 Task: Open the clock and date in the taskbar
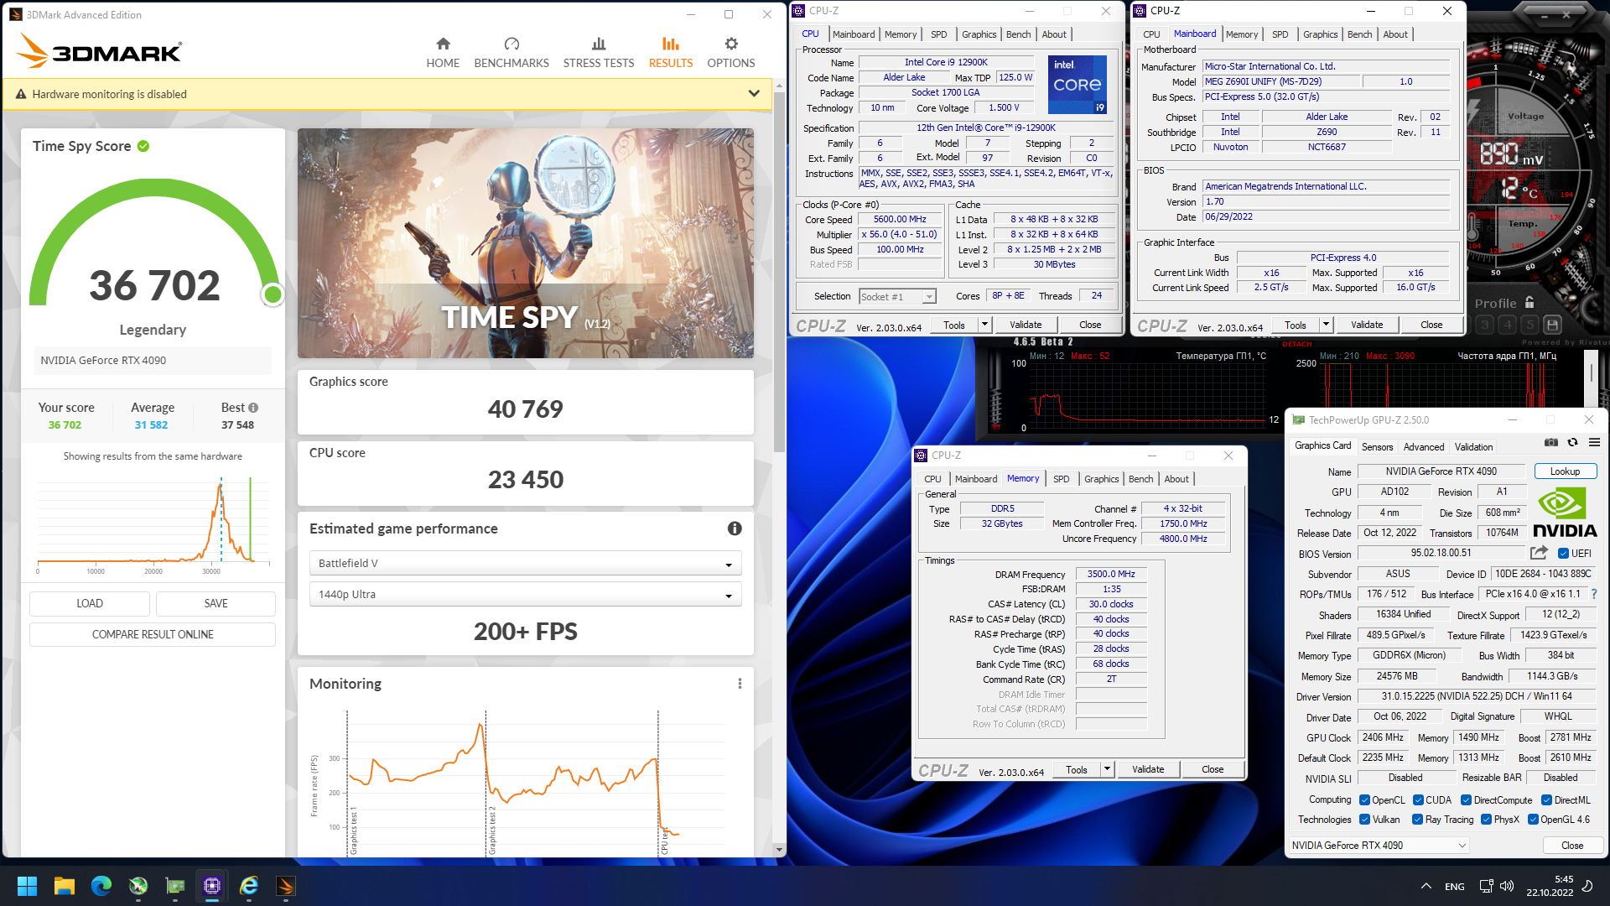(1550, 886)
